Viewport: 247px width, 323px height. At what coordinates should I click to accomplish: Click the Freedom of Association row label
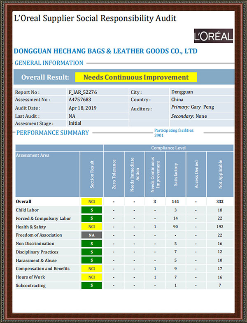[39, 235]
